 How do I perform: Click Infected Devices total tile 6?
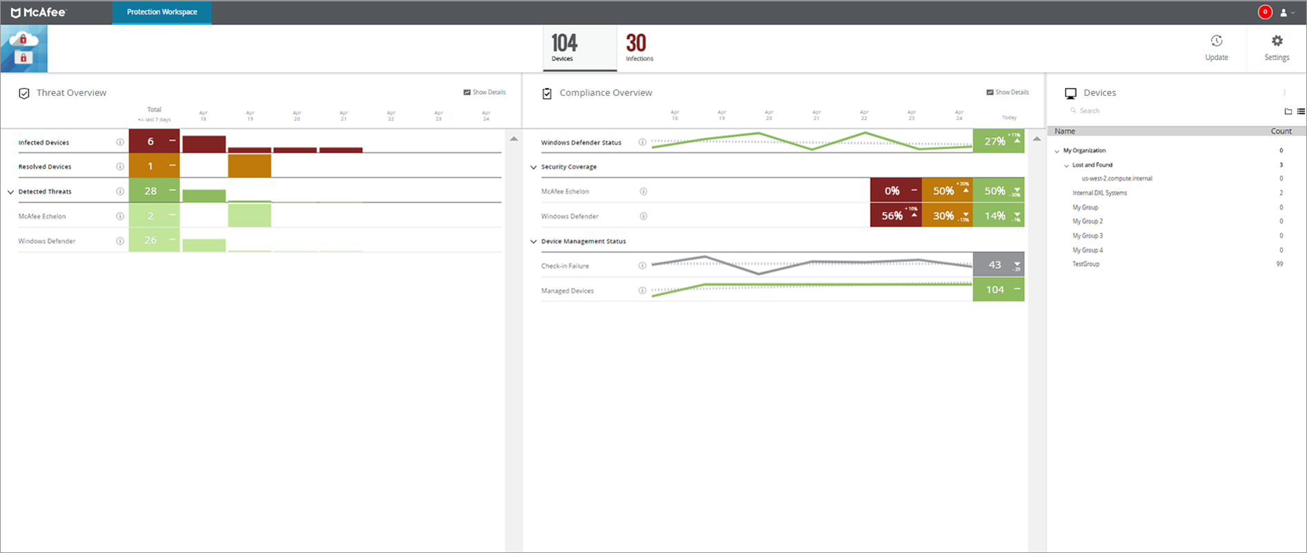pyautogui.click(x=154, y=141)
